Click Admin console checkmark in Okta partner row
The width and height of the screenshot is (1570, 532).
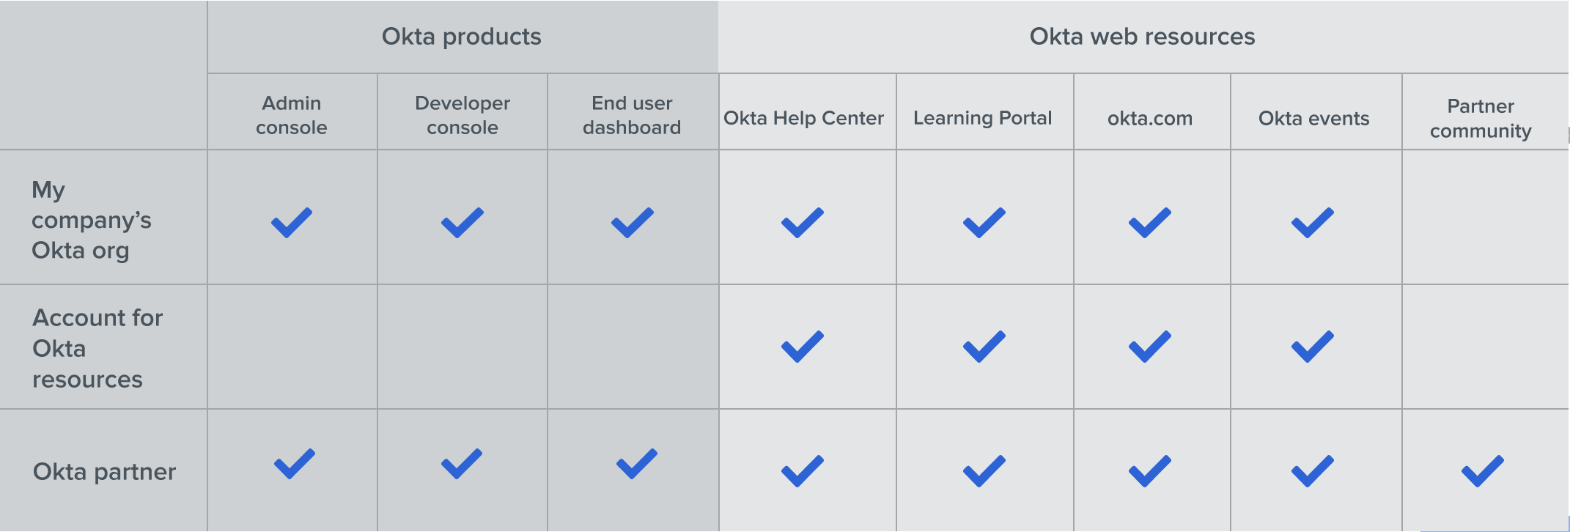(x=294, y=464)
